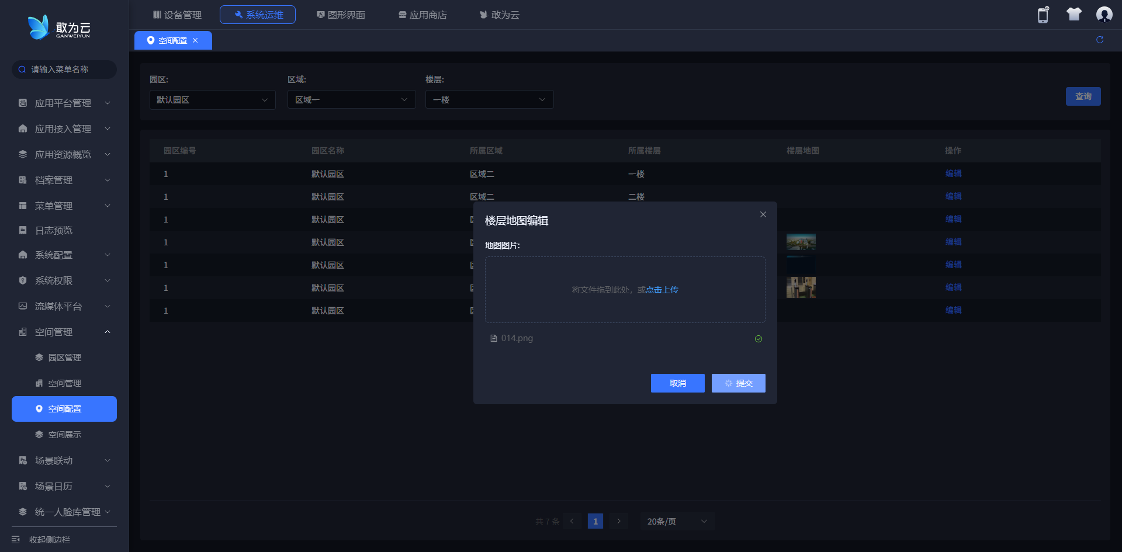The width and height of the screenshot is (1122, 552).
Task: Click the 统一人脸库管理 sidebar icon
Action: pyautogui.click(x=23, y=512)
